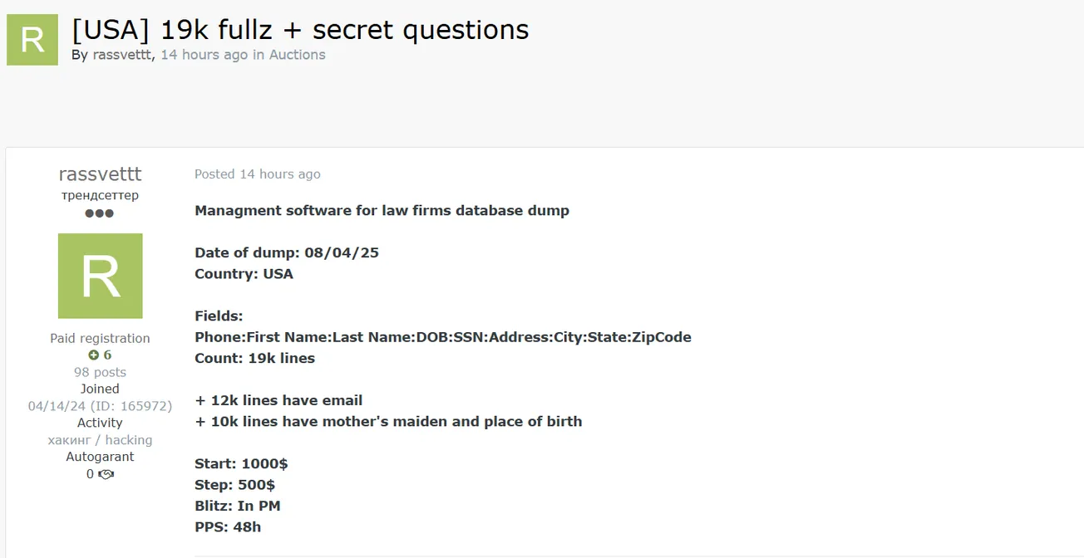Click the "0" deal counter beside the handshake
The image size is (1084, 558).
[90, 474]
